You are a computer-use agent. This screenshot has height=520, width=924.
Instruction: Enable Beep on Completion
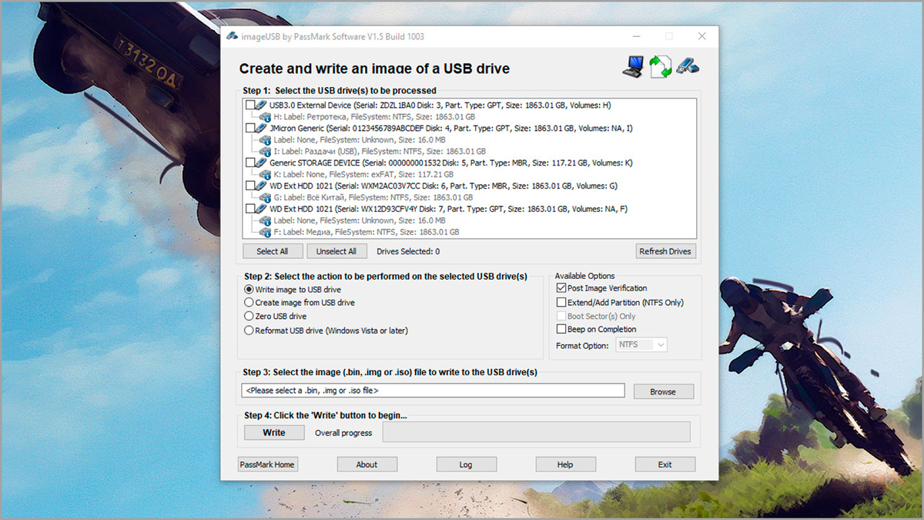pos(561,329)
